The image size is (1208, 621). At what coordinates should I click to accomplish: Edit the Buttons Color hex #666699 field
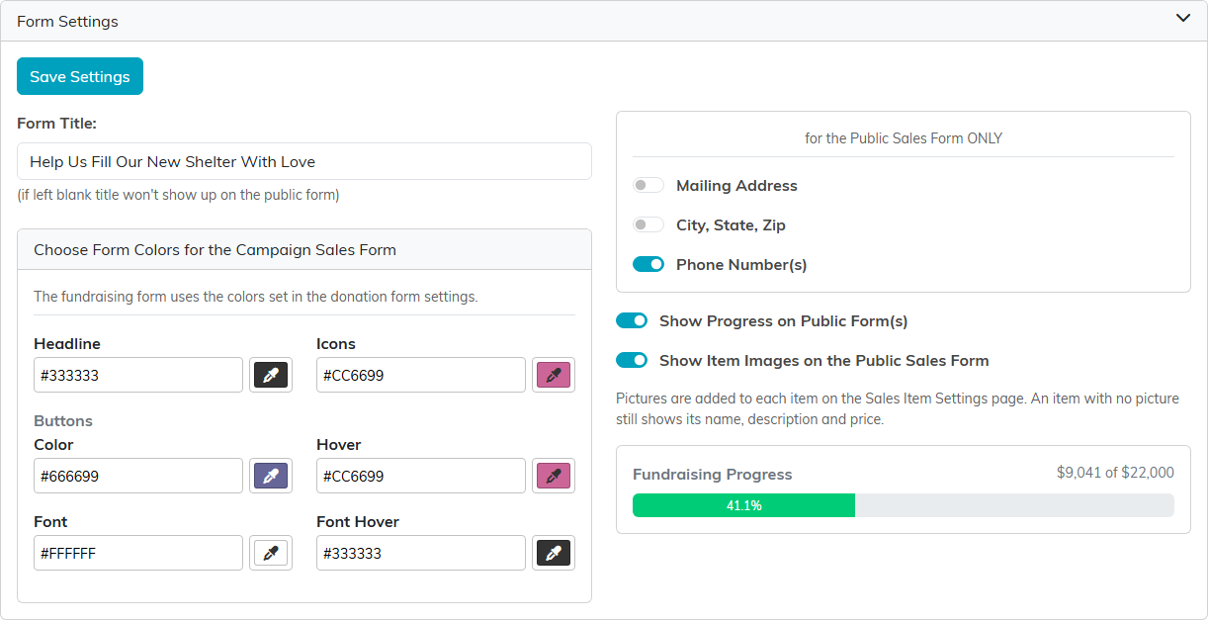138,476
